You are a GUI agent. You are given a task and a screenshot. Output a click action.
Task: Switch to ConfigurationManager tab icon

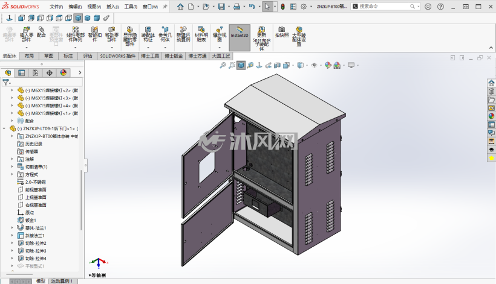[36, 73]
